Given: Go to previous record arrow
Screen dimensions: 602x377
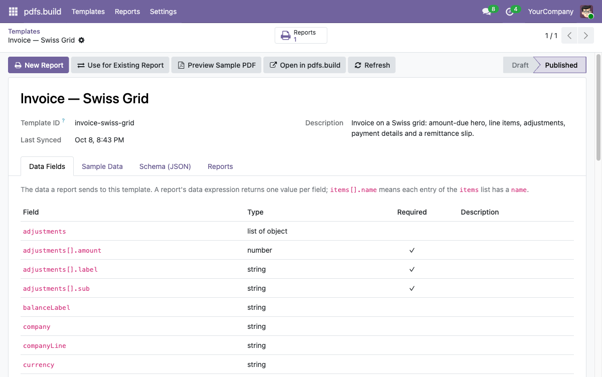Looking at the screenshot, I should click(569, 36).
